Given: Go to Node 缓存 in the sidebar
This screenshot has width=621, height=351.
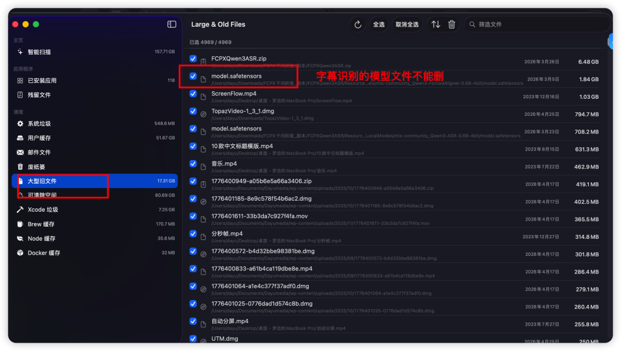Looking at the screenshot, I should coord(41,239).
